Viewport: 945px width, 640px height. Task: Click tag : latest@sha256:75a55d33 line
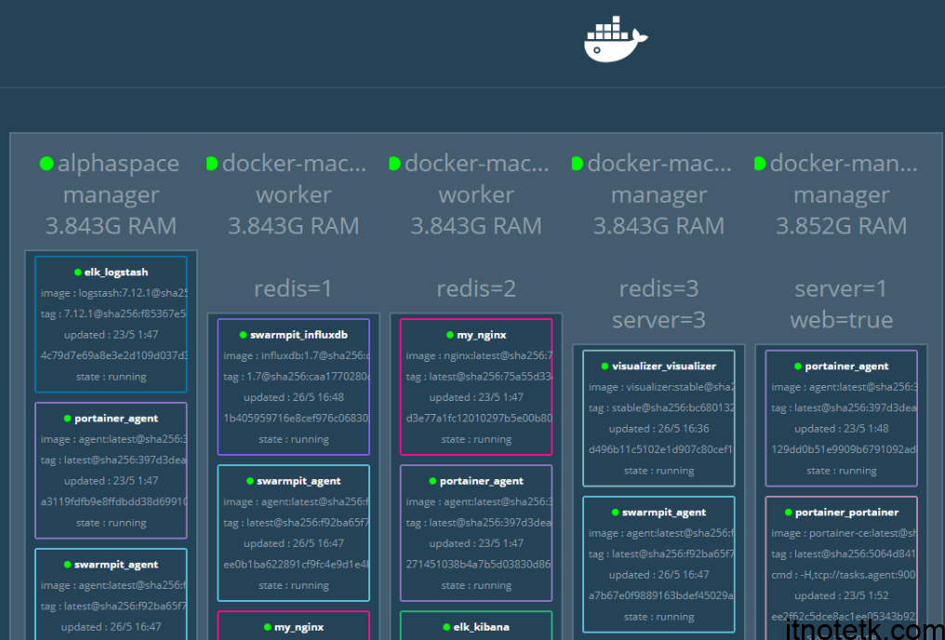click(479, 377)
